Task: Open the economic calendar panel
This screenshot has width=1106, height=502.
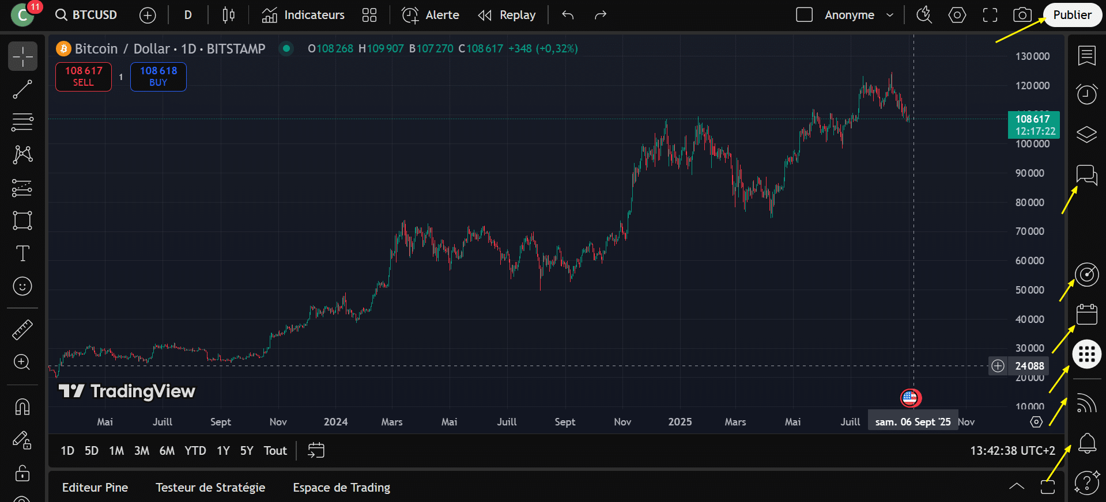Action: (x=1086, y=314)
